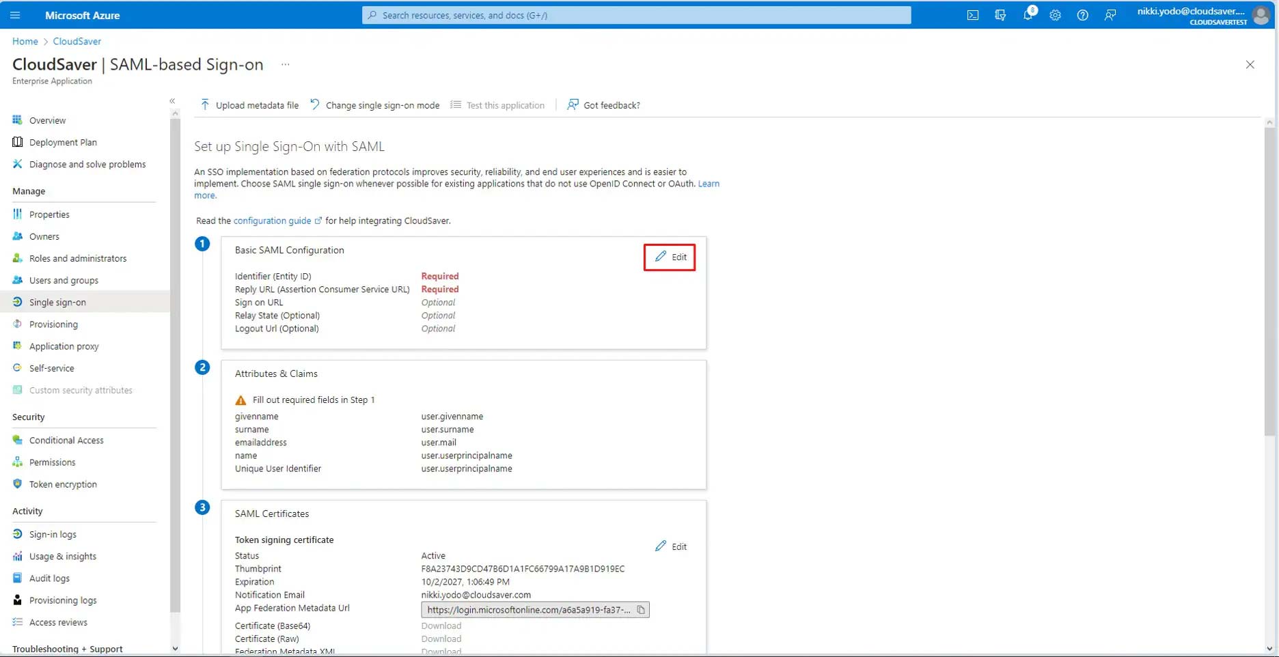Click Upload metadata file

pos(249,105)
